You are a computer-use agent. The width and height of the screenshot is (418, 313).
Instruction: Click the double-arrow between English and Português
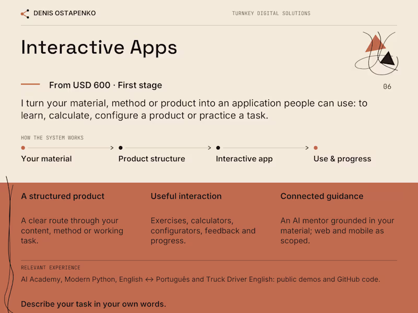point(149,280)
